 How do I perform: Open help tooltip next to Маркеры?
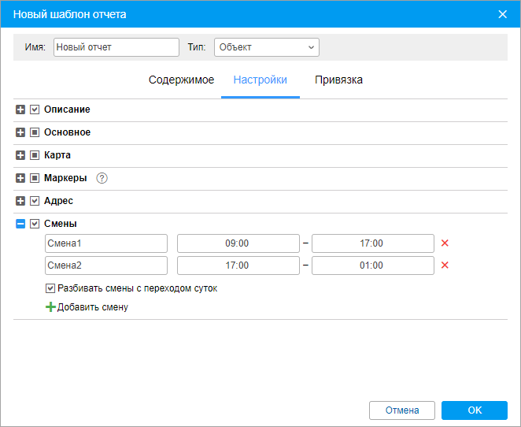point(102,178)
